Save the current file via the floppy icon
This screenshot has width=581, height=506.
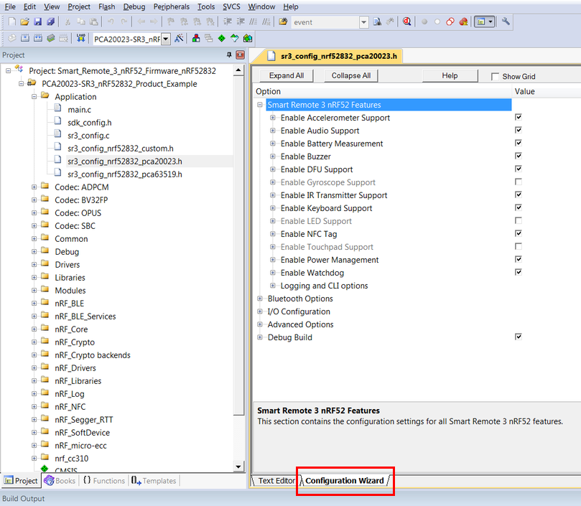[38, 22]
